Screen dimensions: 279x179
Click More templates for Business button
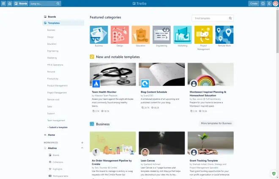(216, 123)
